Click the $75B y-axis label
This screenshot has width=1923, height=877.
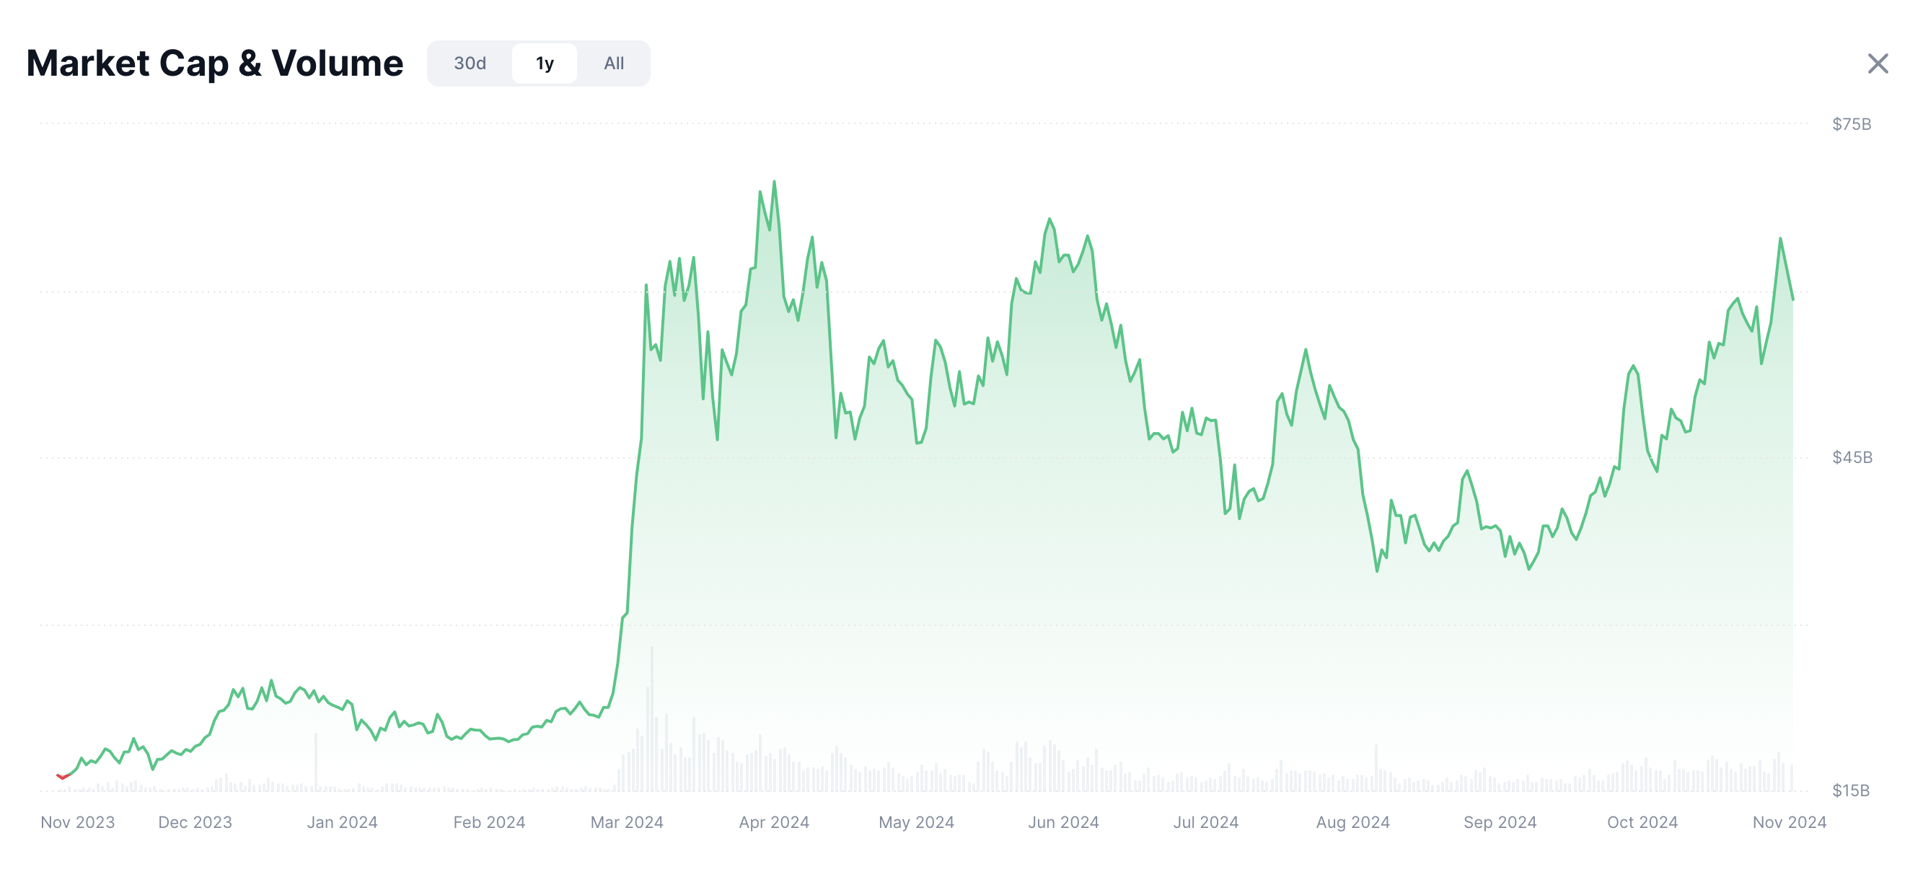click(1852, 124)
